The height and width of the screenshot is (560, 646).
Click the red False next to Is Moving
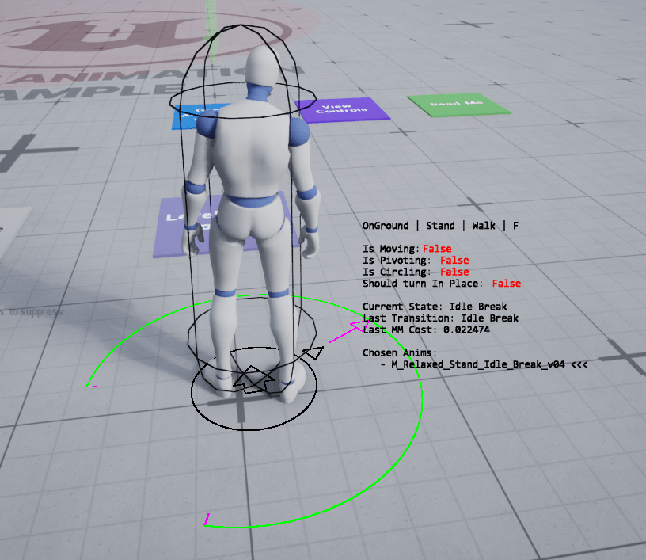[x=437, y=249]
